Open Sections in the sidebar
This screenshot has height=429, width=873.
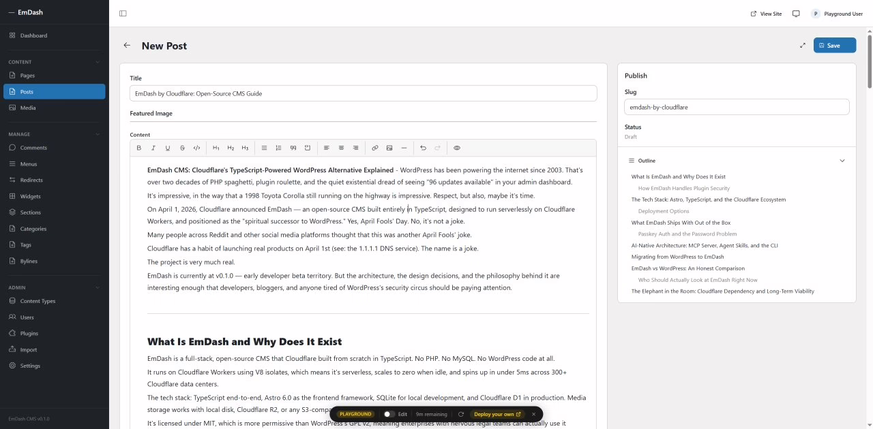55,212
